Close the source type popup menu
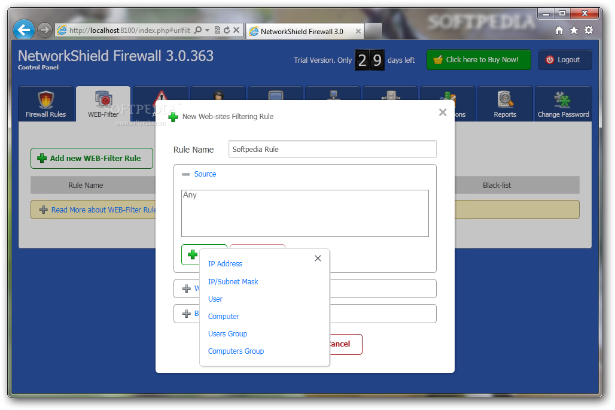This screenshot has width=615, height=410. [318, 258]
